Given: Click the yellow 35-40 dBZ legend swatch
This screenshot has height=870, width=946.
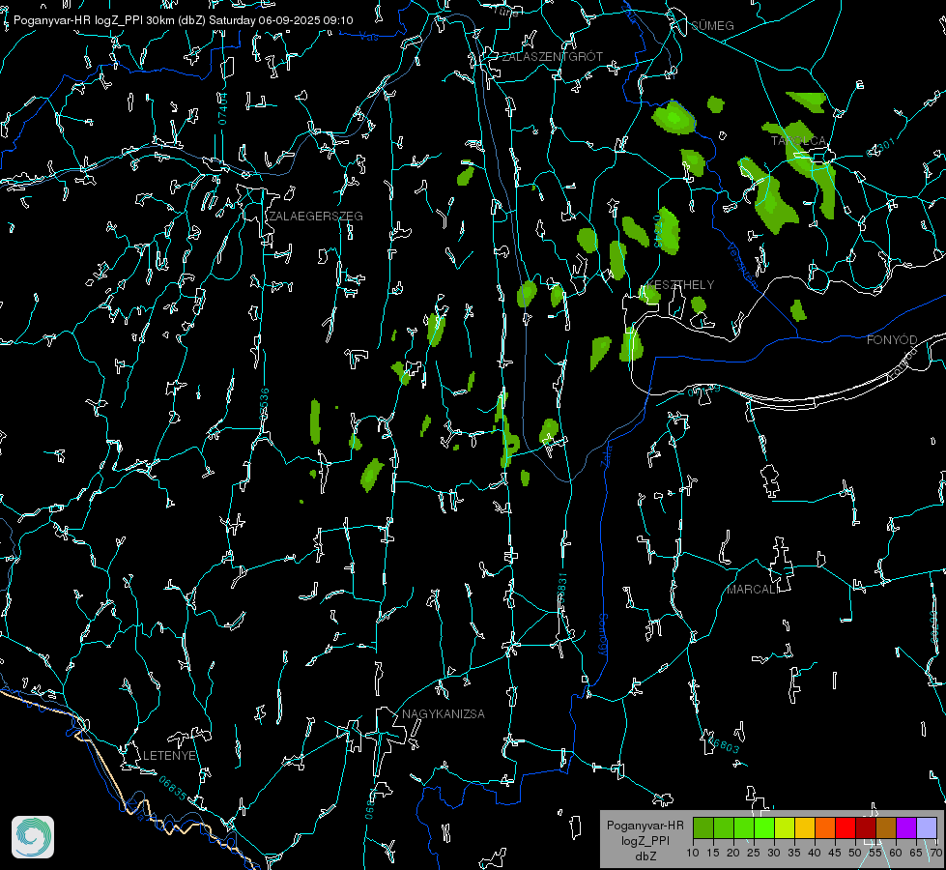Looking at the screenshot, I should pyautogui.click(x=804, y=827).
